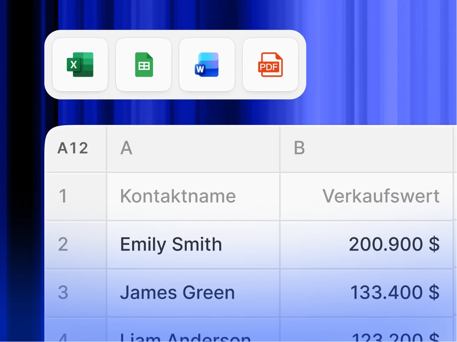This screenshot has height=342, width=457.
Task: Select row 3 header
Action: (75, 293)
